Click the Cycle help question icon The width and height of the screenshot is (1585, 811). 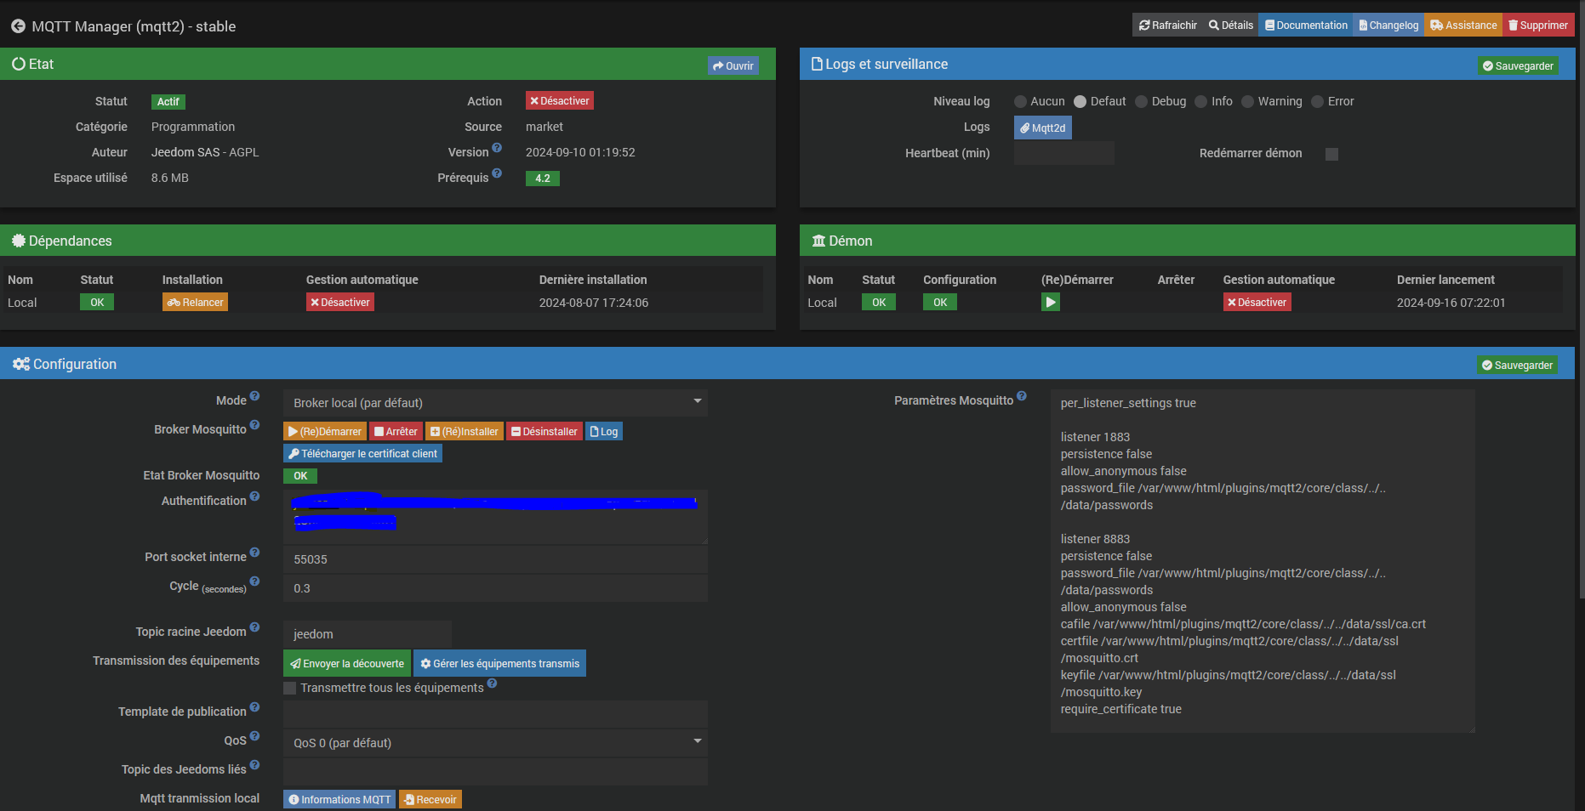click(254, 581)
